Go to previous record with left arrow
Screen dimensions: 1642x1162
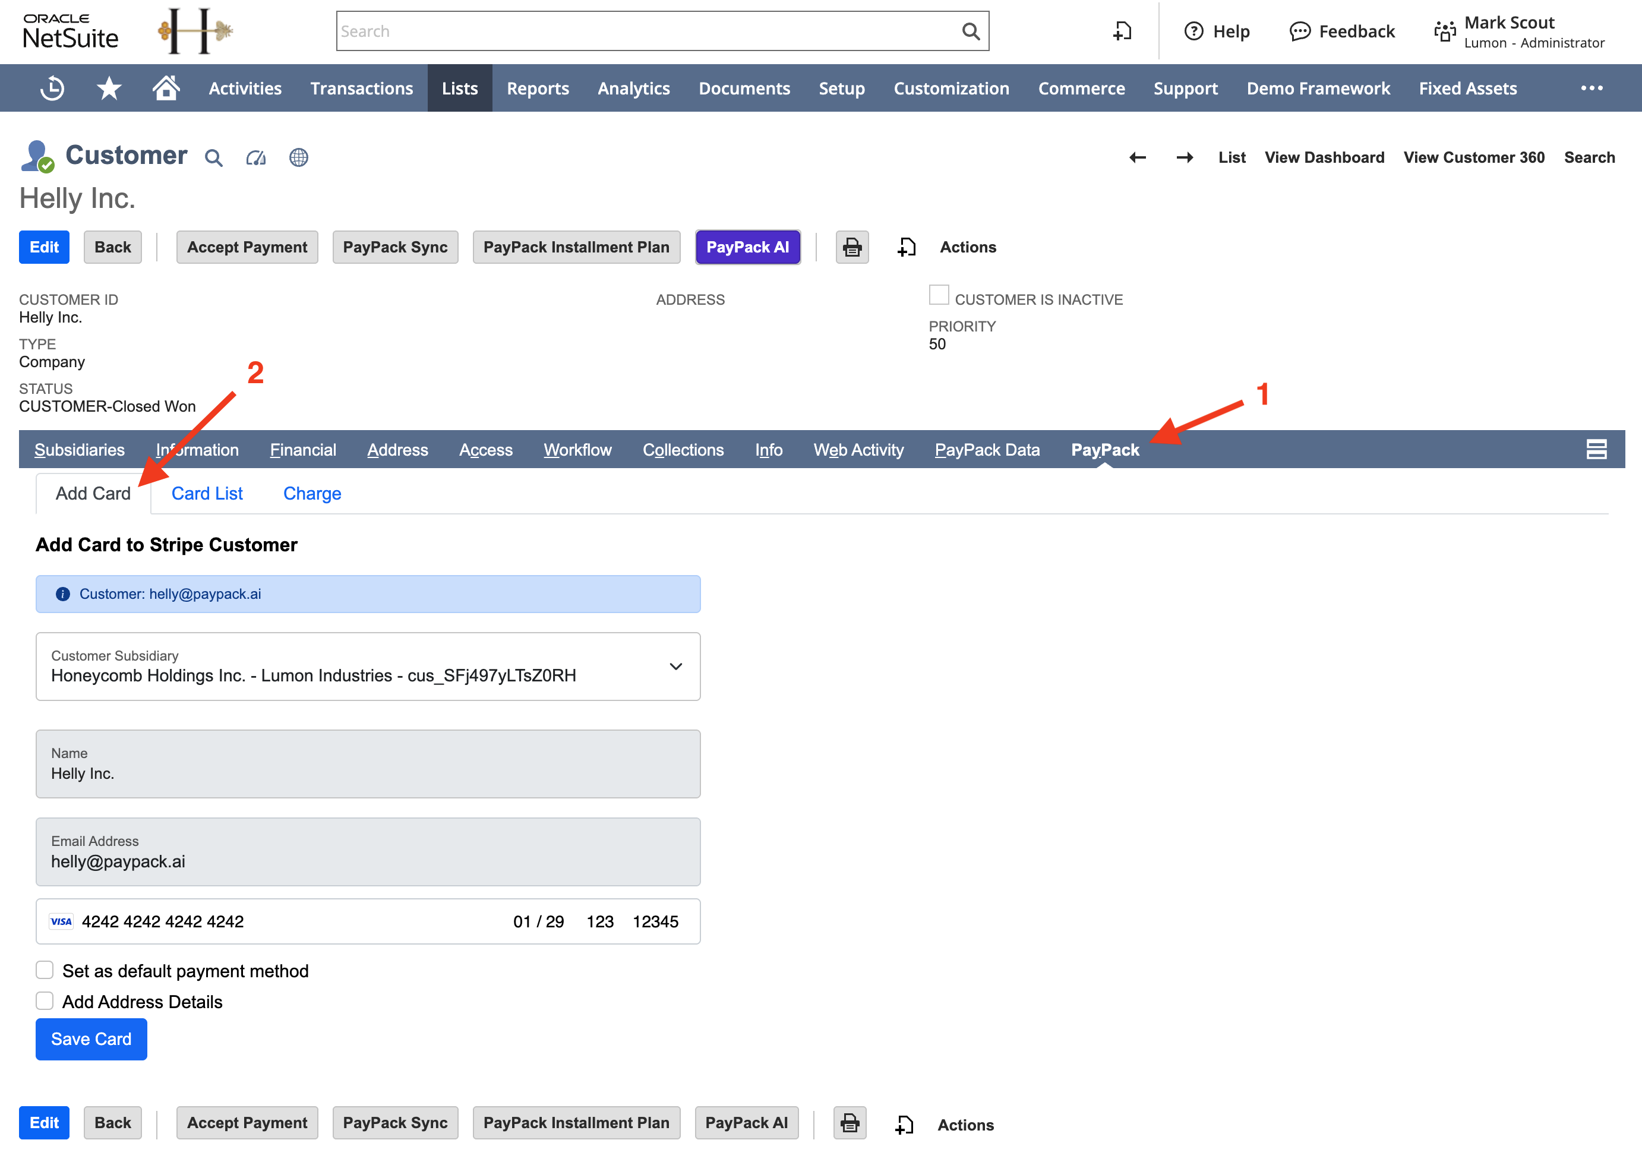click(1138, 157)
